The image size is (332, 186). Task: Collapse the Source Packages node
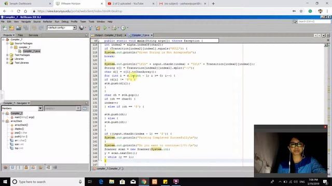point(7,43)
